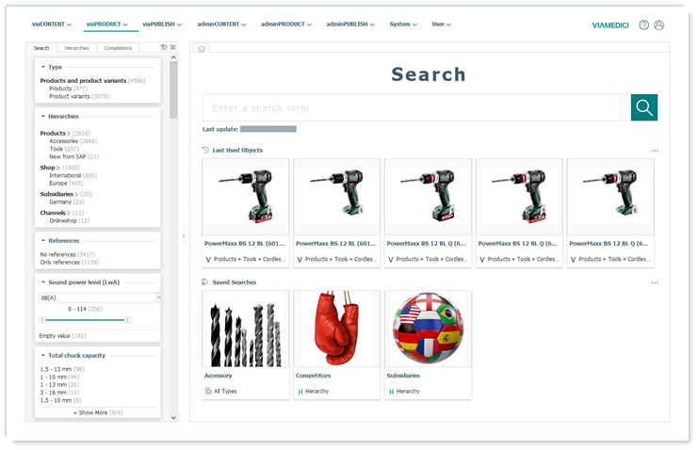Open the user profile icon
Viewport: 698px width, 450px height.
click(658, 25)
